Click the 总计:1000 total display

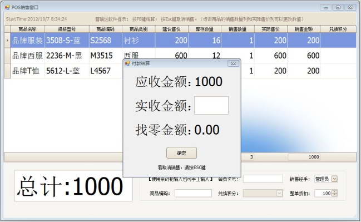(73, 186)
